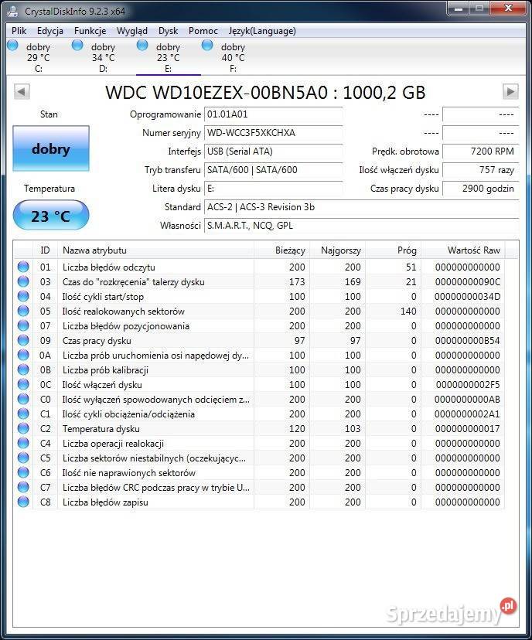Open the Plik menu

pyautogui.click(x=19, y=31)
